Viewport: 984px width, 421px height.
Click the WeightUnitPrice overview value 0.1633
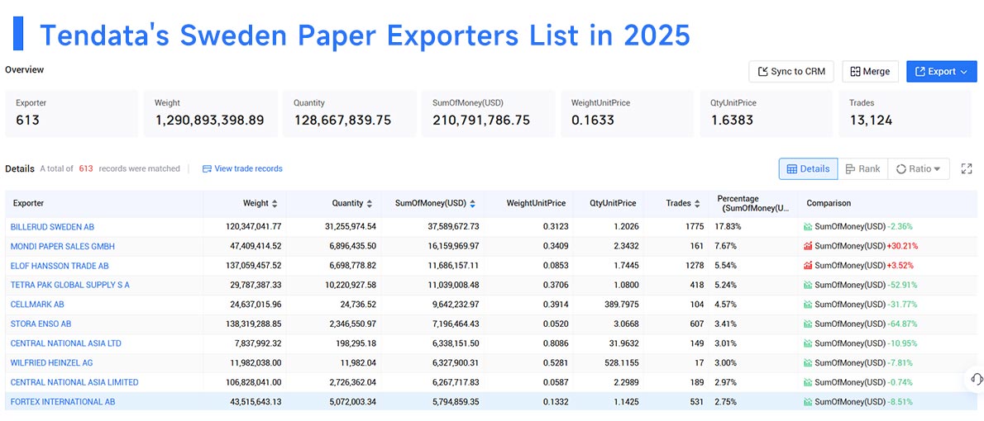pyautogui.click(x=592, y=121)
